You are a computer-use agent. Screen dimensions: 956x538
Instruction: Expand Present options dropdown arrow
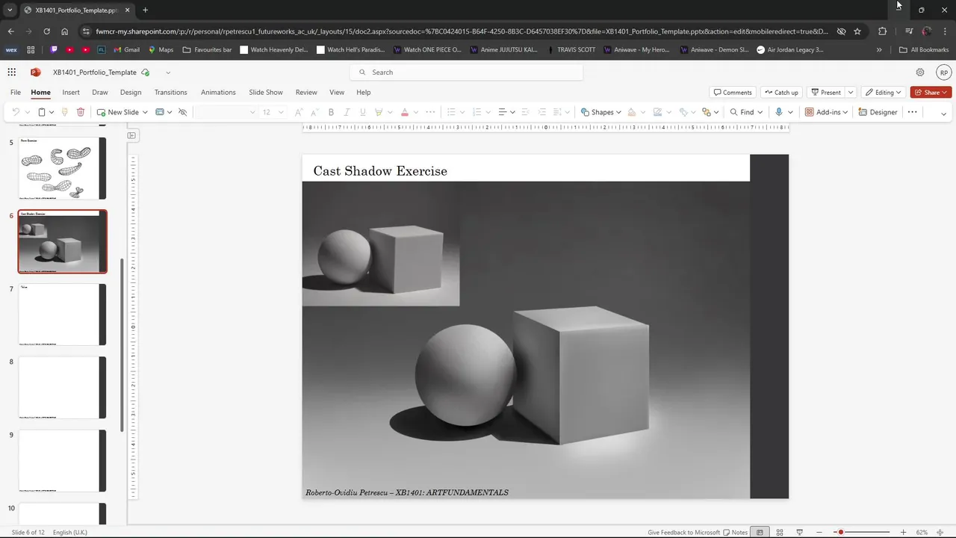tap(850, 93)
